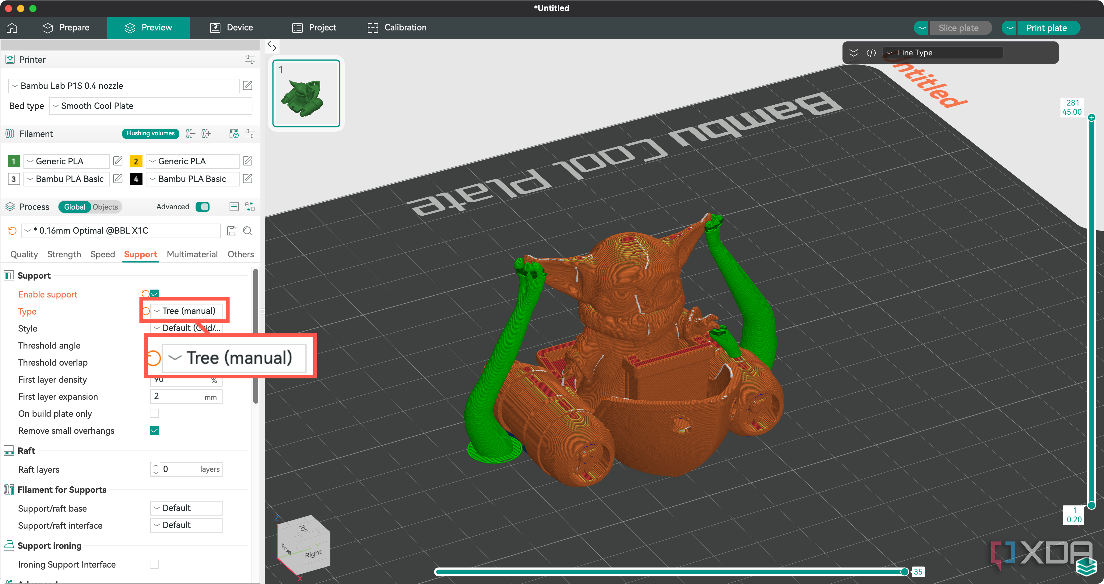Switch to the Device tab
The width and height of the screenshot is (1104, 584).
pos(231,28)
